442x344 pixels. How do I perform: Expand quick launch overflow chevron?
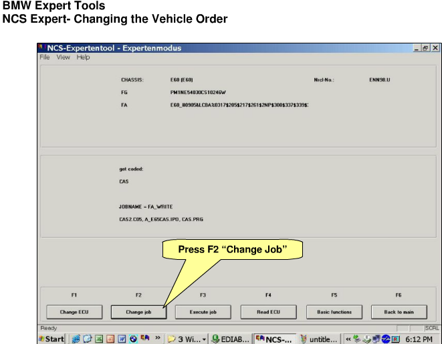[158, 337]
